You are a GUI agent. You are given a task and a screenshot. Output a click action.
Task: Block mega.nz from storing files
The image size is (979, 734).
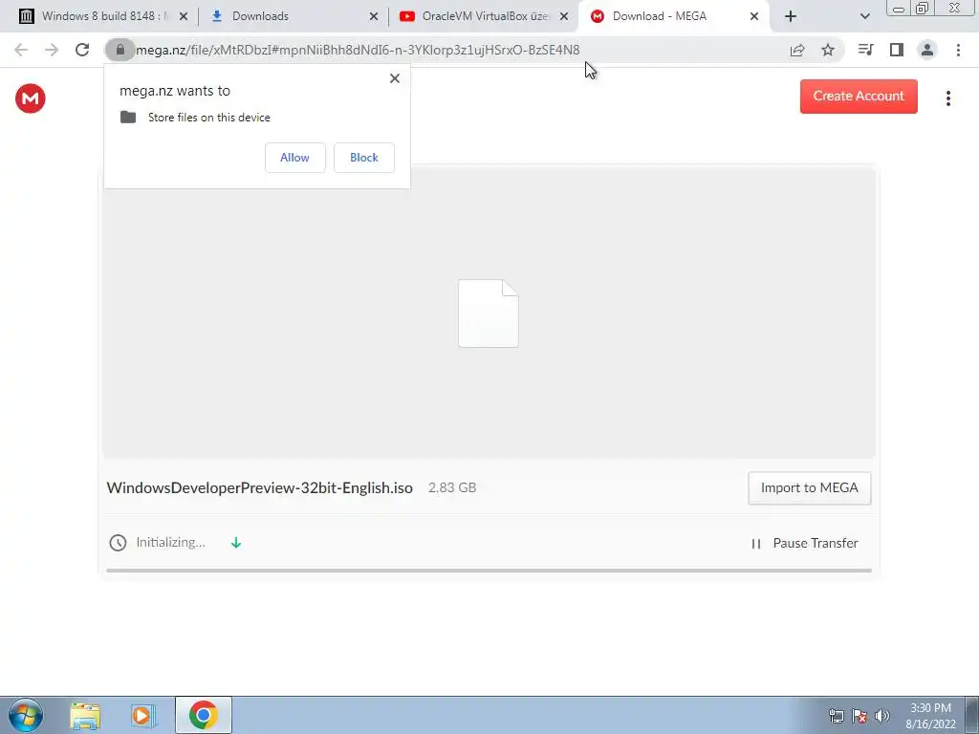pos(364,158)
